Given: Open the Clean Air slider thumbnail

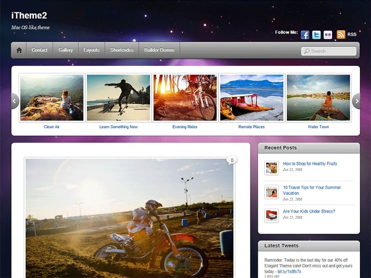Looking at the screenshot, I should point(52,98).
